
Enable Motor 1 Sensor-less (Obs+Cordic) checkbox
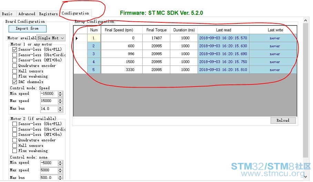tap(14, 55)
